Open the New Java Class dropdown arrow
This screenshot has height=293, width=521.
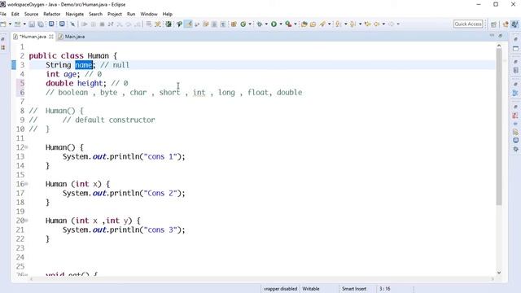pos(250,24)
